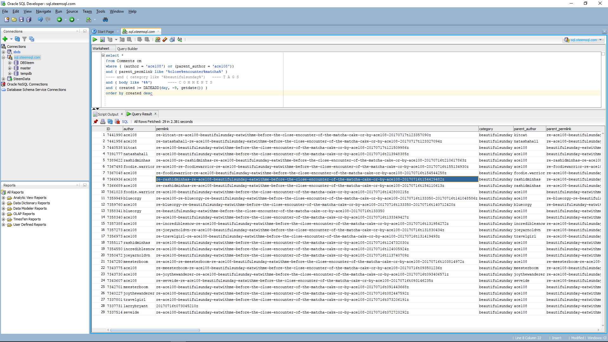
Task: Click the Unshared SQL Worksheet icon
Action: (158, 40)
